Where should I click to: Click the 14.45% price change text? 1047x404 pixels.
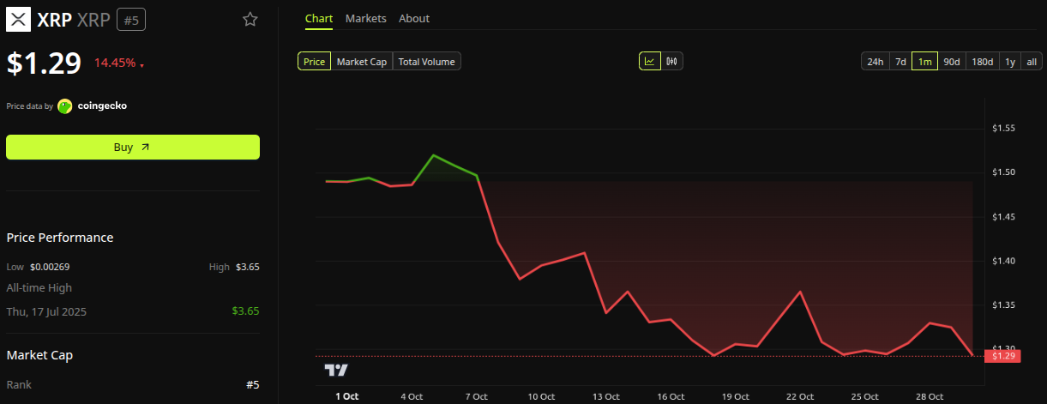pos(114,63)
